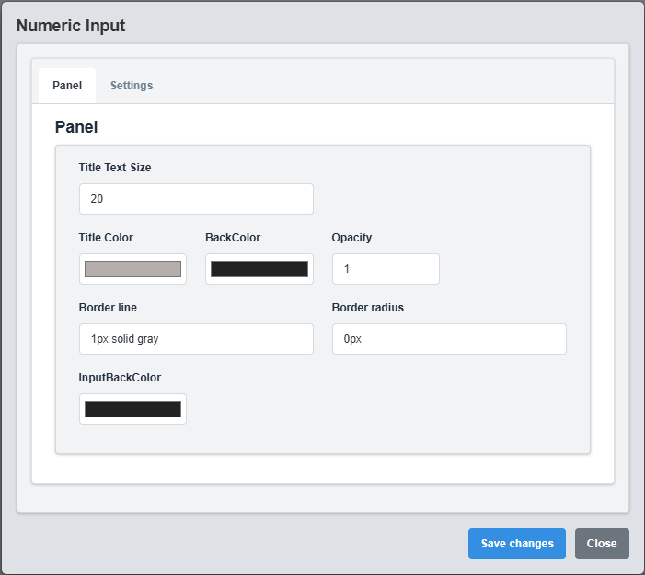Screen dimensions: 645x575
Task: Click the Opacity input field
Action: 386,269
